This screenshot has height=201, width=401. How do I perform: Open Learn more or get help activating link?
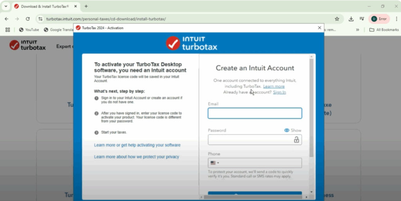coord(137,145)
